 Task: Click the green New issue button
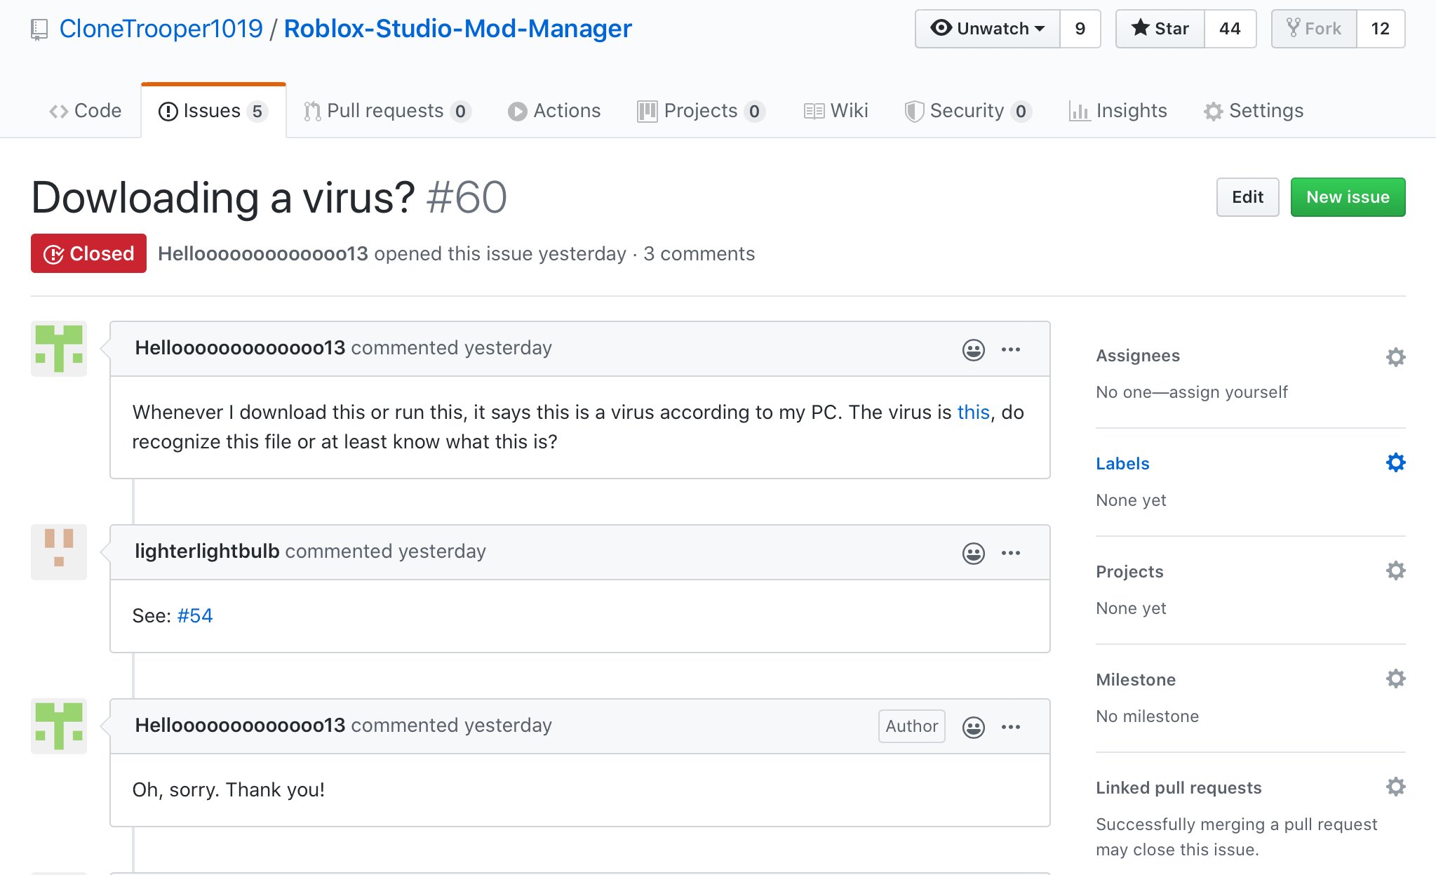coord(1348,197)
